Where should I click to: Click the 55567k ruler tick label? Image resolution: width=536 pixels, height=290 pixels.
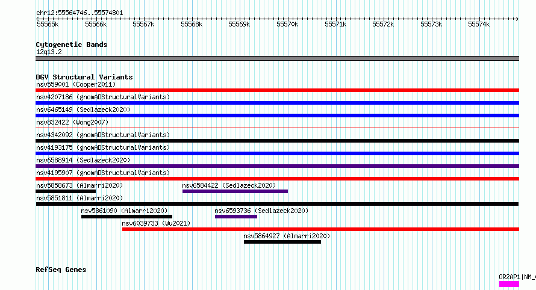143,24
